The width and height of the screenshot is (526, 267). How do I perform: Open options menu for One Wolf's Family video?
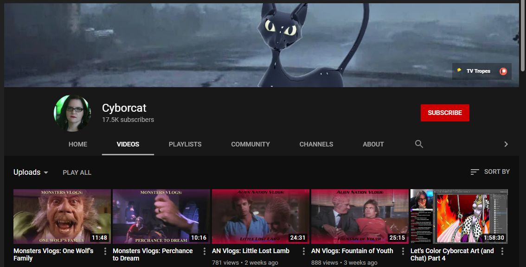pos(105,251)
